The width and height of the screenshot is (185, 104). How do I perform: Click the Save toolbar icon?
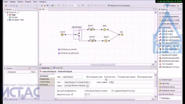click(x=14, y=5)
